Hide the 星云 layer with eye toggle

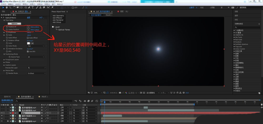(2, 113)
